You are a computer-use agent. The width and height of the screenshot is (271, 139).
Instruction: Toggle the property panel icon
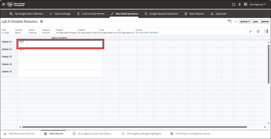click(266, 31)
